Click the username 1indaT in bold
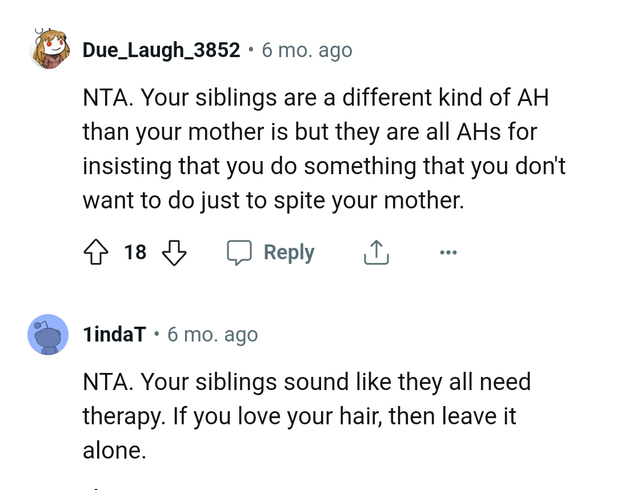Image resolution: width=617 pixels, height=490 pixels. 114,334
